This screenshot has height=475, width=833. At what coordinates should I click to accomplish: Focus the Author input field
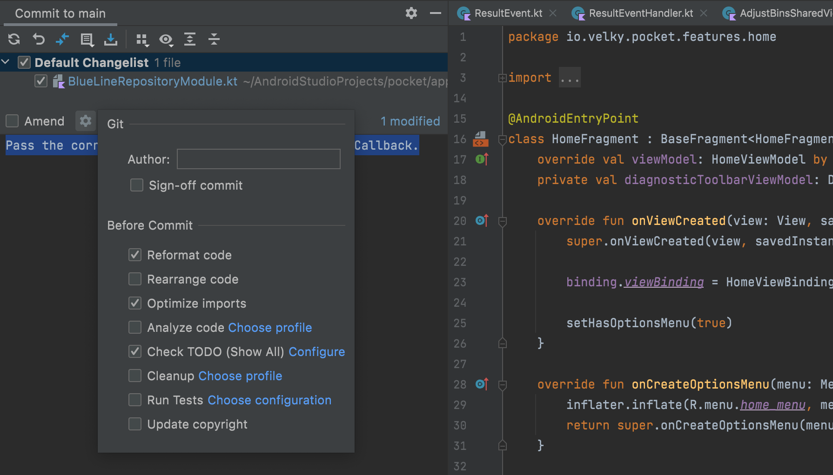(x=259, y=159)
